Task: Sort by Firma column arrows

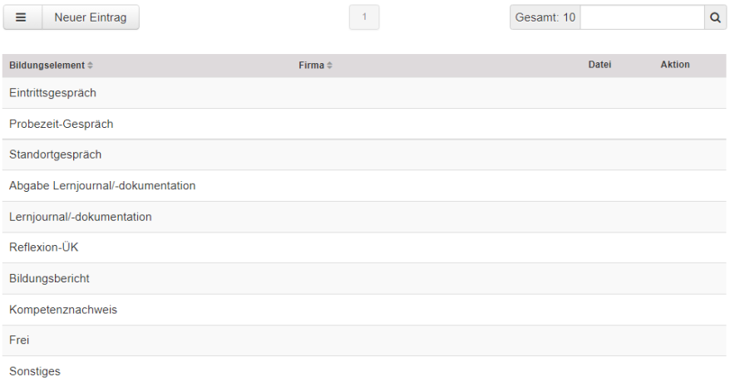Action: 329,66
